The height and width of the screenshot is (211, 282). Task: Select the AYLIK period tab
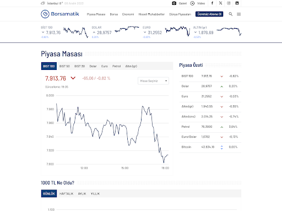tap(82, 193)
